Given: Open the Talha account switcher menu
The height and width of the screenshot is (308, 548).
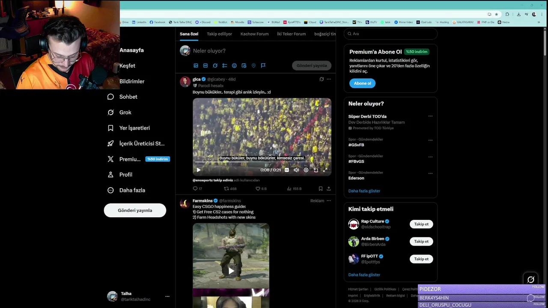Looking at the screenshot, I should pos(139,296).
